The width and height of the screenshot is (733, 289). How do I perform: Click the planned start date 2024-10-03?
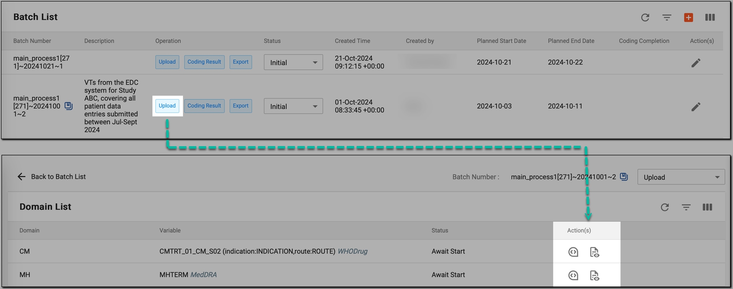coord(494,106)
